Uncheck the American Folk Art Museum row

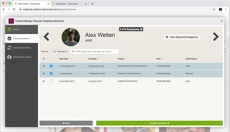pyautogui.click(x=51, y=73)
